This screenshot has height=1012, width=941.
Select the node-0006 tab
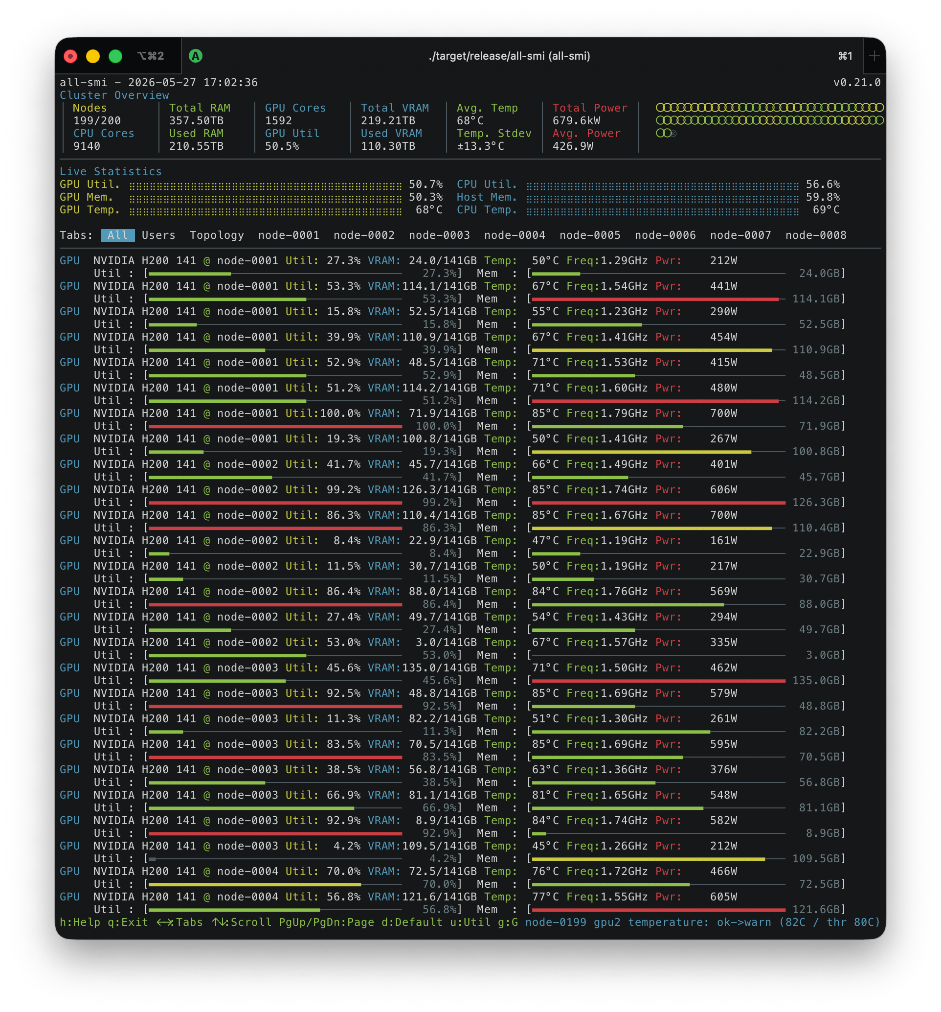click(665, 235)
